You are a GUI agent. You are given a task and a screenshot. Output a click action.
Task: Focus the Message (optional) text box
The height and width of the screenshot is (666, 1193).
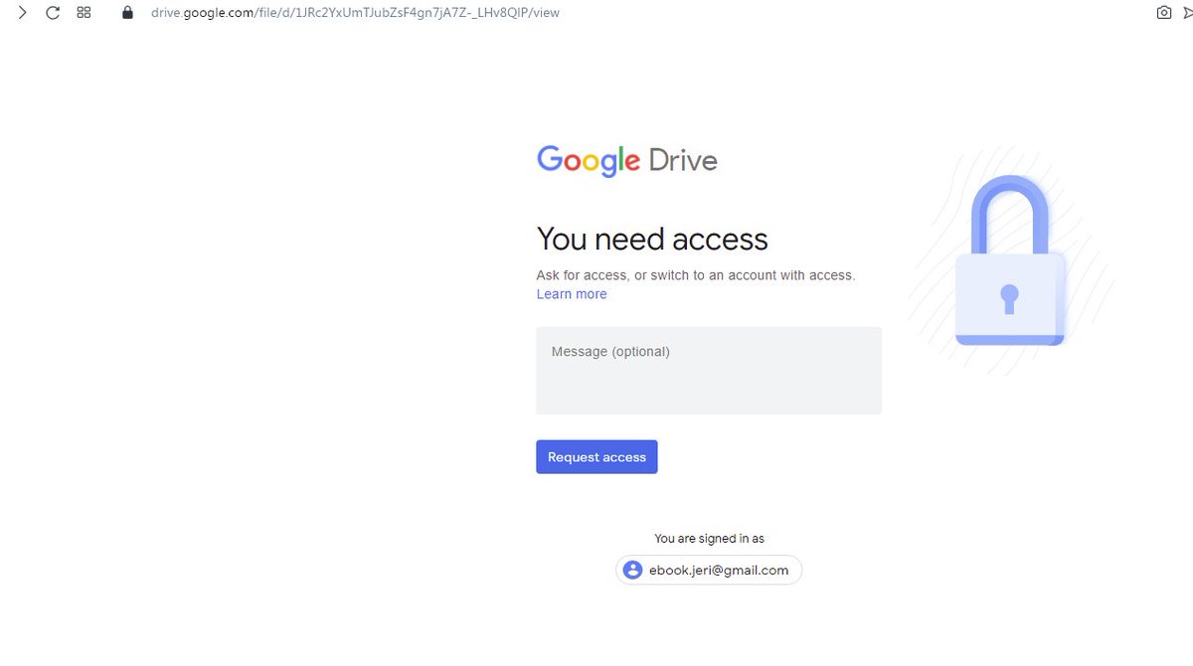click(709, 371)
